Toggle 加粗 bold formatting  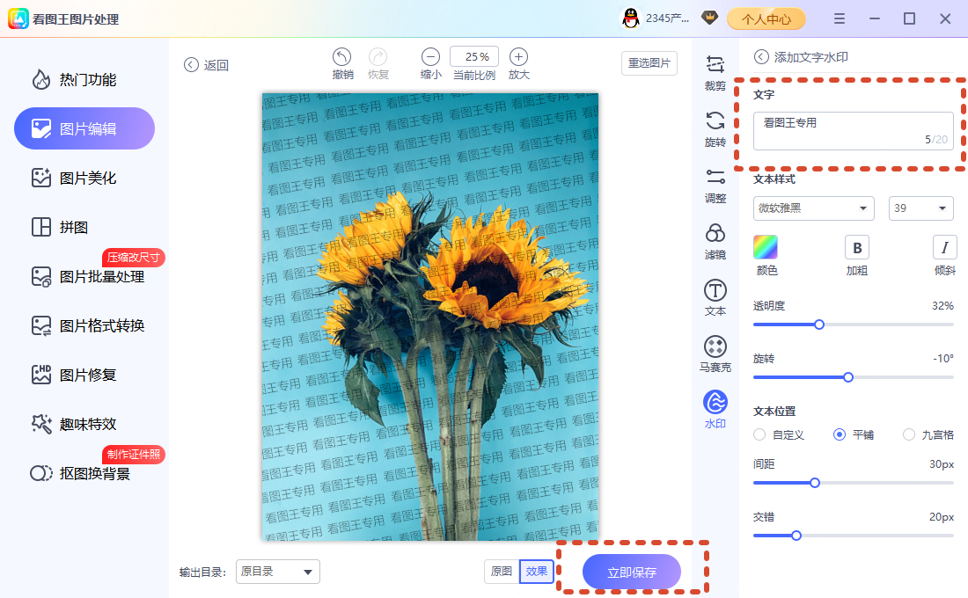[857, 247]
